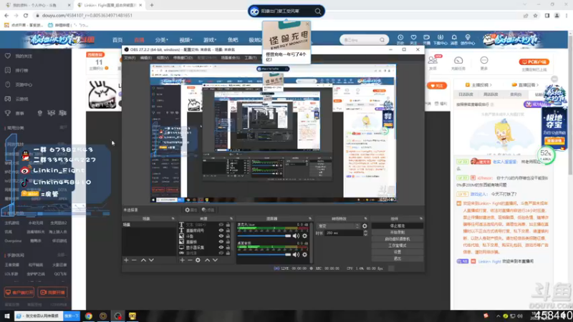Viewport: 573px width, 322px height.
Task: Open My Follows in Douyu sidebar
Action: (x=24, y=57)
